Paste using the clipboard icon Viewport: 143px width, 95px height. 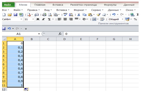tap(90, 15)
